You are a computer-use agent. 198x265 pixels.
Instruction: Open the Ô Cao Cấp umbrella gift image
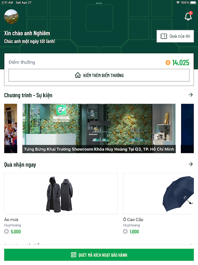(158, 194)
